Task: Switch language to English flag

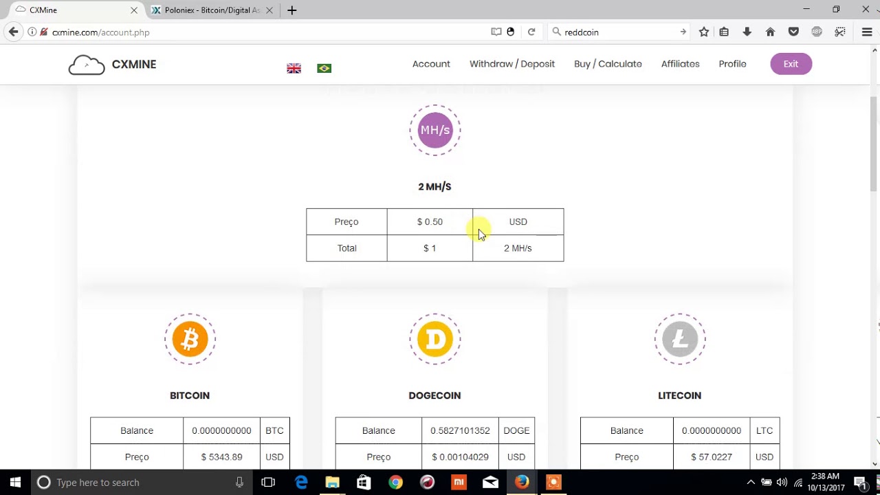Action: pyautogui.click(x=294, y=68)
